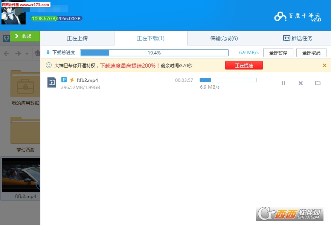Click the 1098.67GB/2056.00GB storage bar
The height and width of the screenshot is (225, 331).
pyautogui.click(x=56, y=18)
